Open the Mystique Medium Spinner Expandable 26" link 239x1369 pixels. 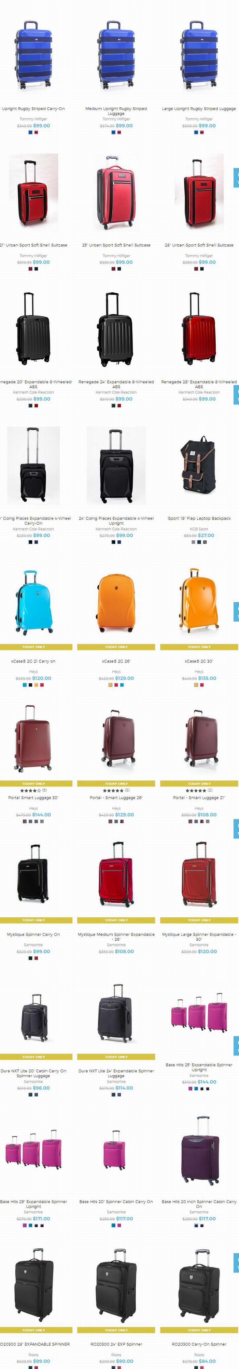(116, 937)
